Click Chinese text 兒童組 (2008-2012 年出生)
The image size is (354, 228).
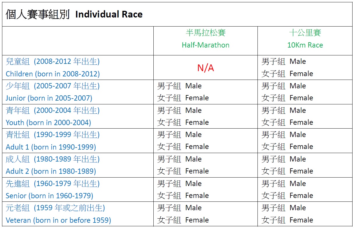(x=53, y=62)
